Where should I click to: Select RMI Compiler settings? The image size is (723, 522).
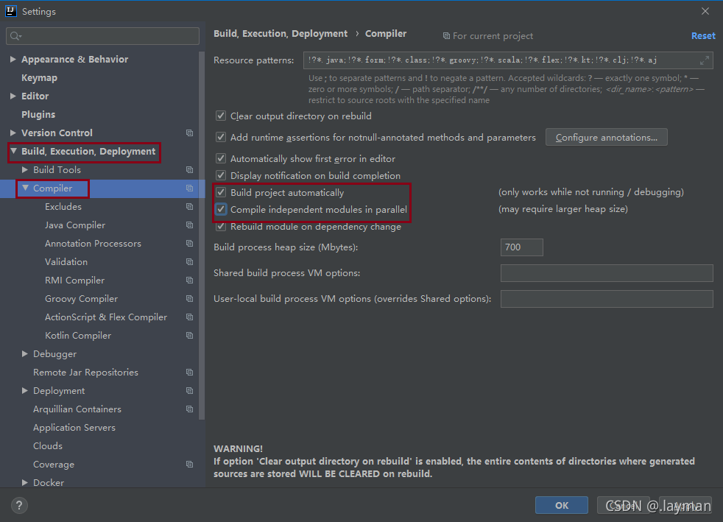(74, 281)
